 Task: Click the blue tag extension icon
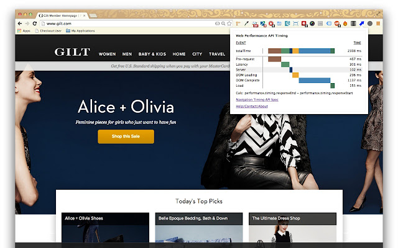[329, 24]
